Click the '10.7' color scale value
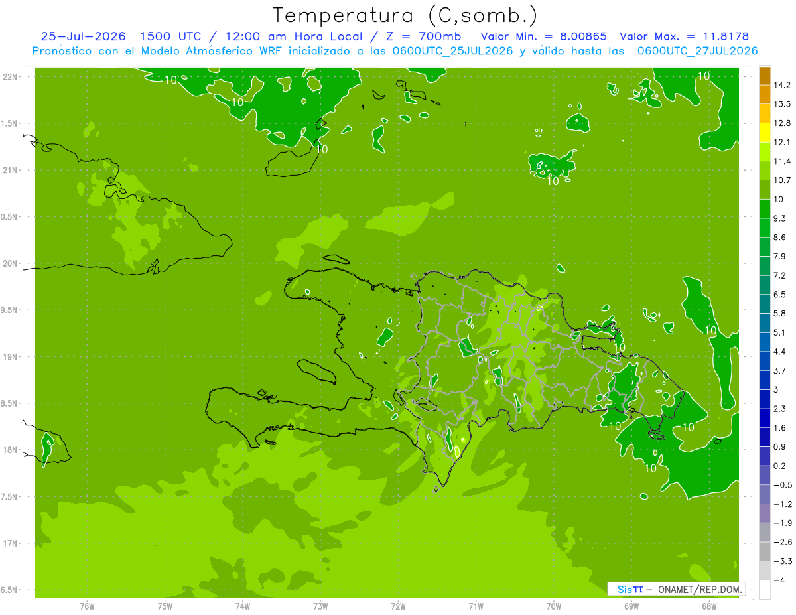The width and height of the screenshot is (796, 615). click(x=782, y=180)
